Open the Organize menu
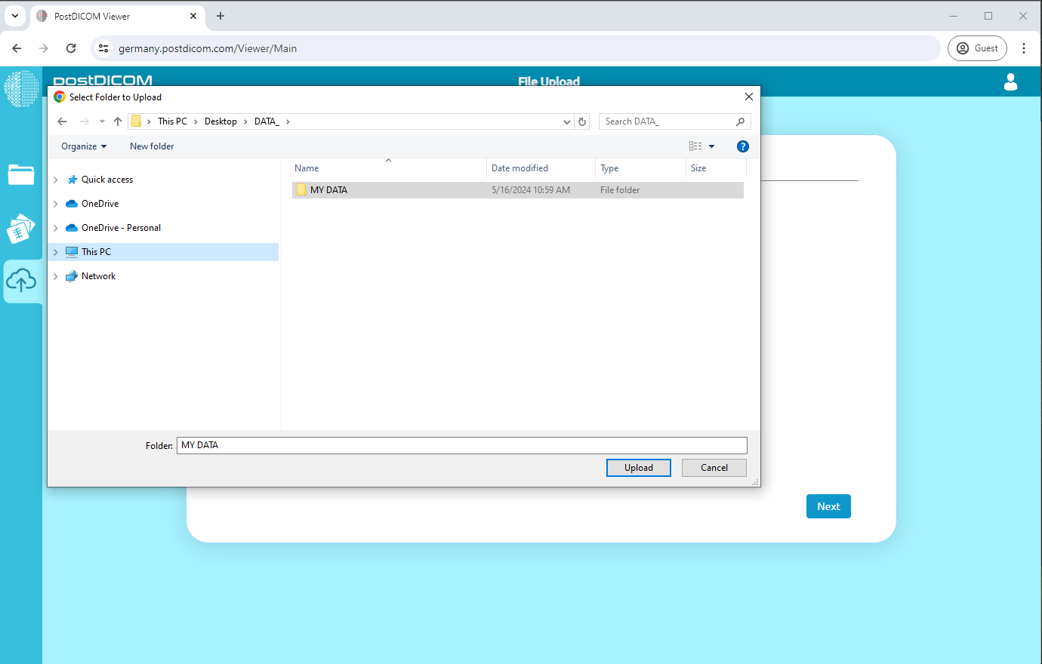This screenshot has width=1042, height=664. pyautogui.click(x=84, y=146)
